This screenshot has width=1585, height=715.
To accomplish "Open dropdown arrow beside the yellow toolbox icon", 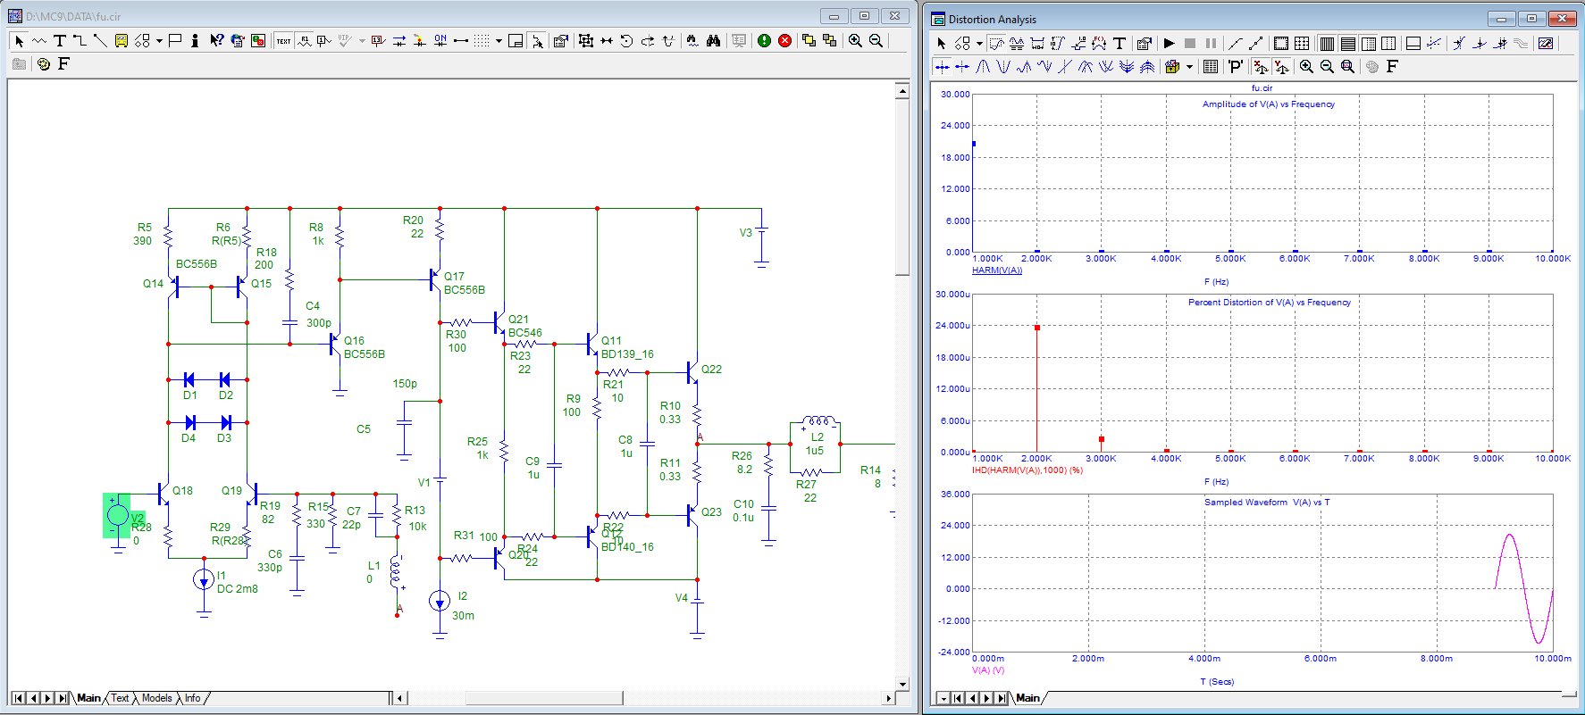I will [x=1189, y=67].
